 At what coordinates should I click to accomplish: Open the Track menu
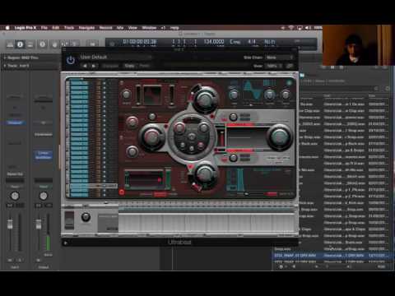click(x=69, y=28)
